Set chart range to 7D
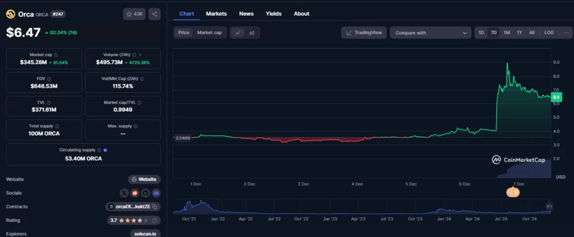The image size is (574, 237). 493,32
